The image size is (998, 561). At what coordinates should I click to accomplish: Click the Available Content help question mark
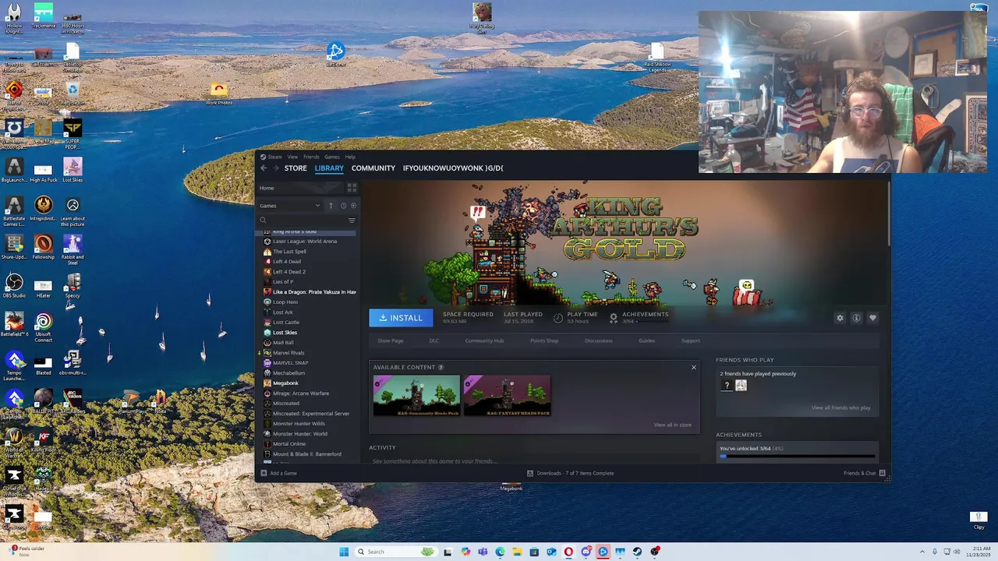[441, 367]
